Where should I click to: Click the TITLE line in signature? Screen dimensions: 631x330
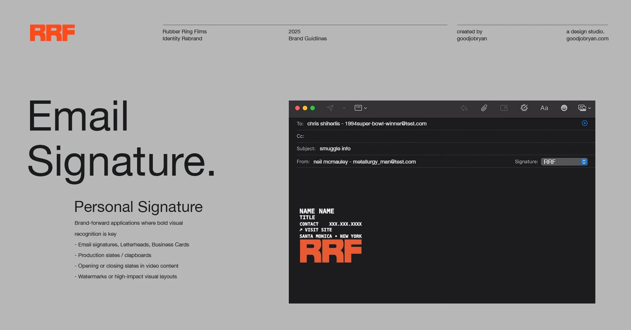tap(307, 217)
